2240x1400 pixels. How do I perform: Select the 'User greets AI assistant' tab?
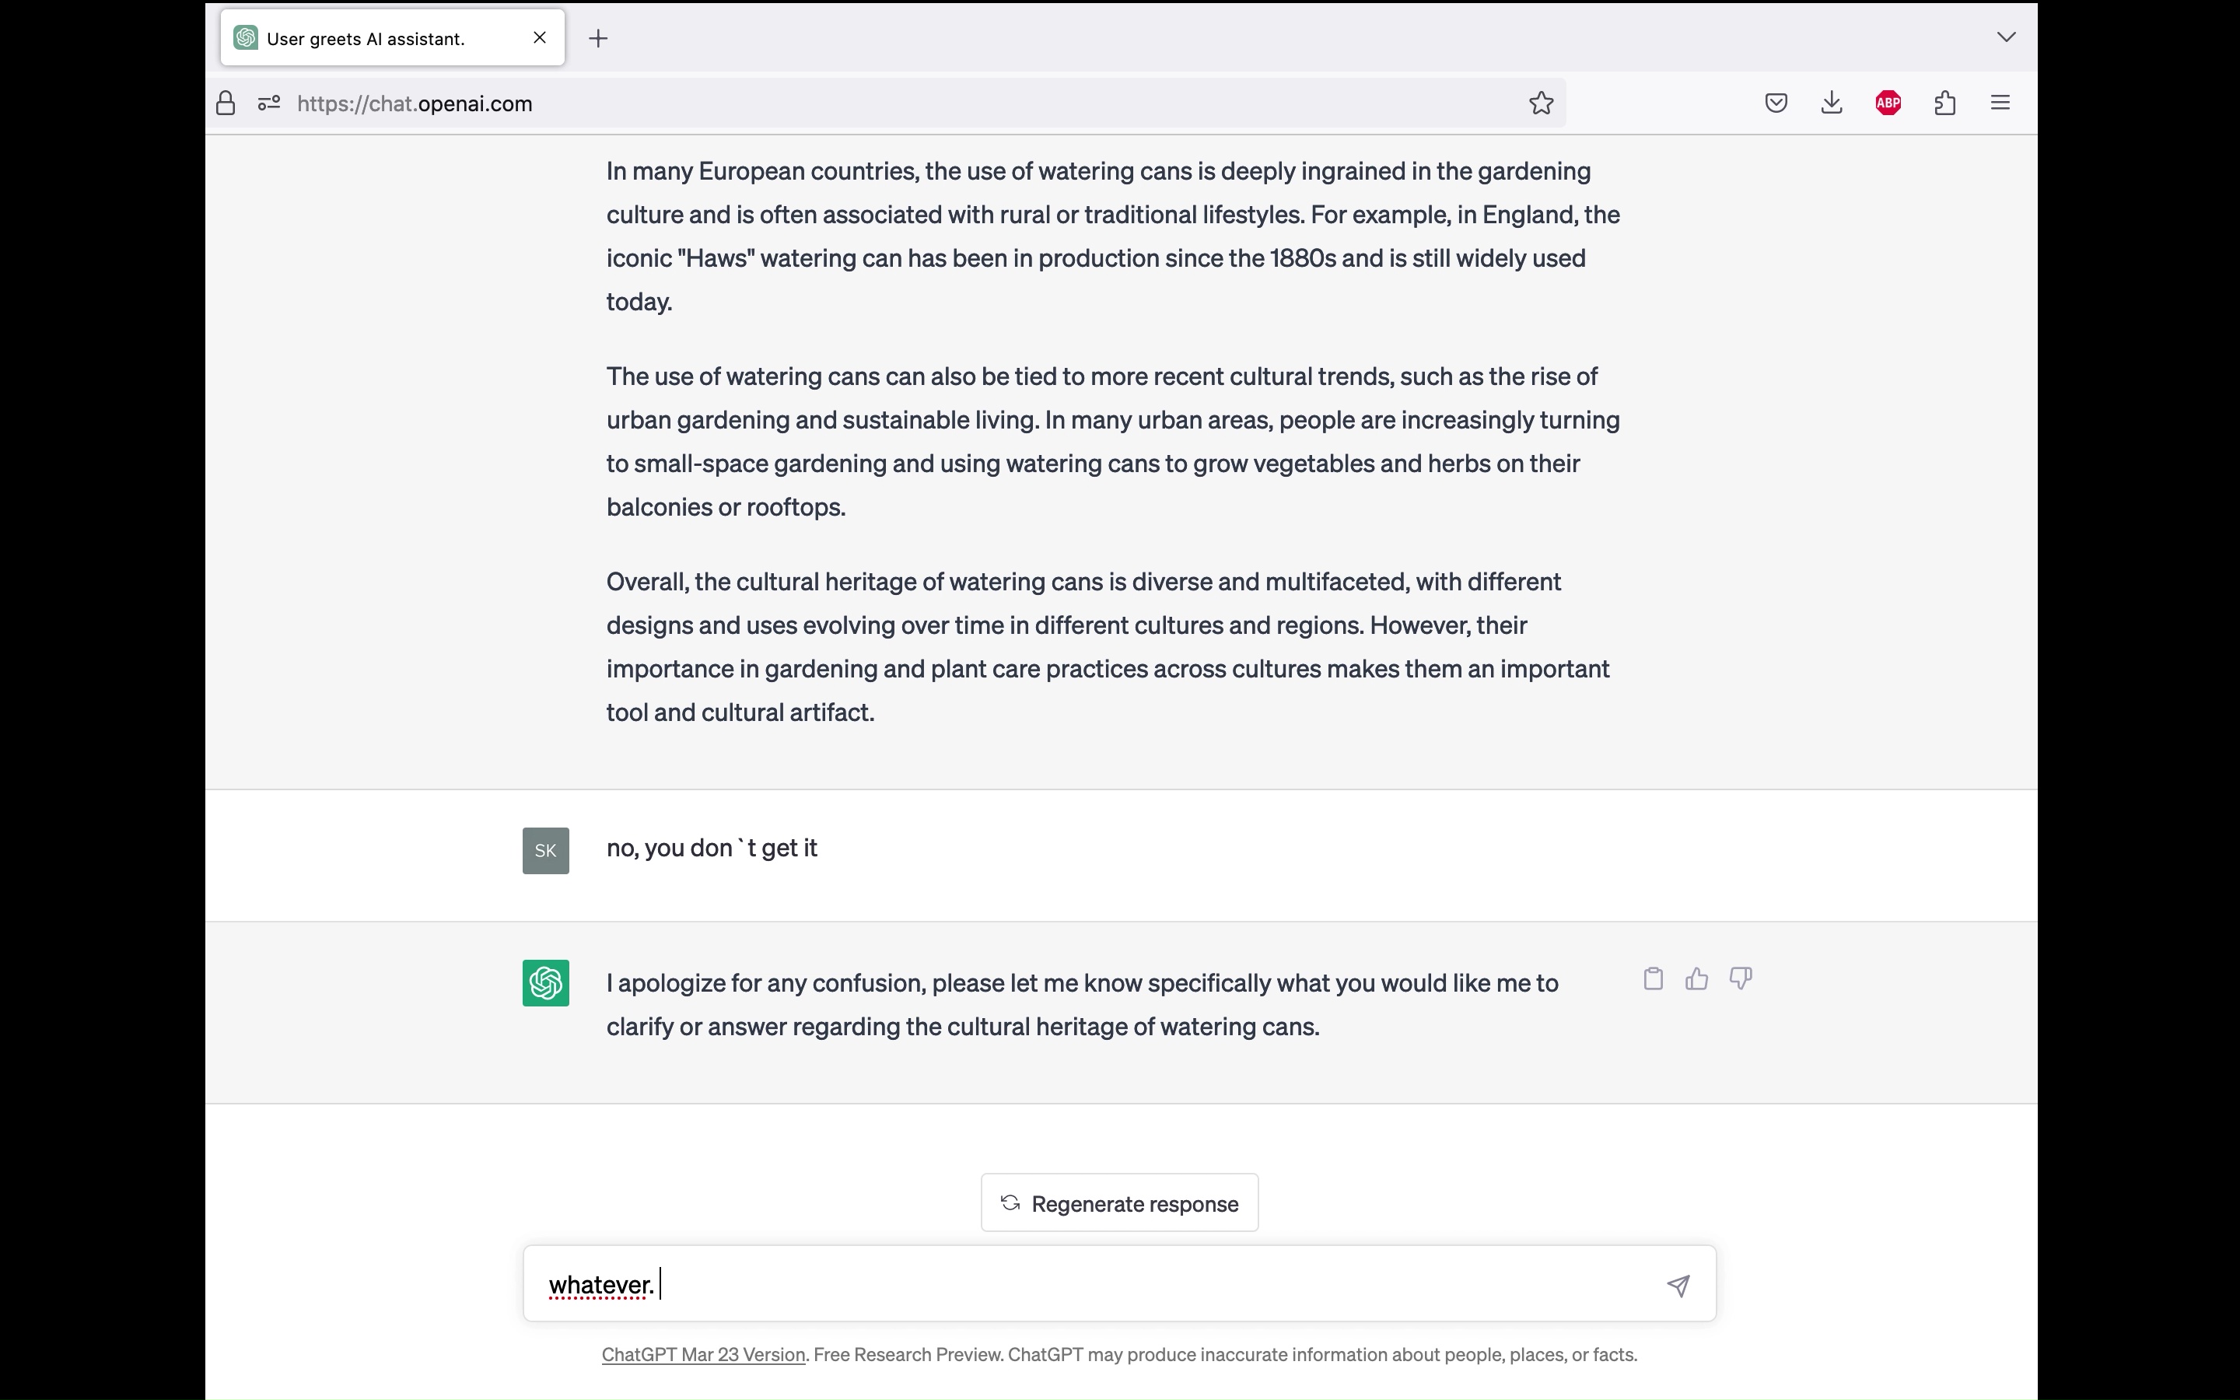pos(366,38)
